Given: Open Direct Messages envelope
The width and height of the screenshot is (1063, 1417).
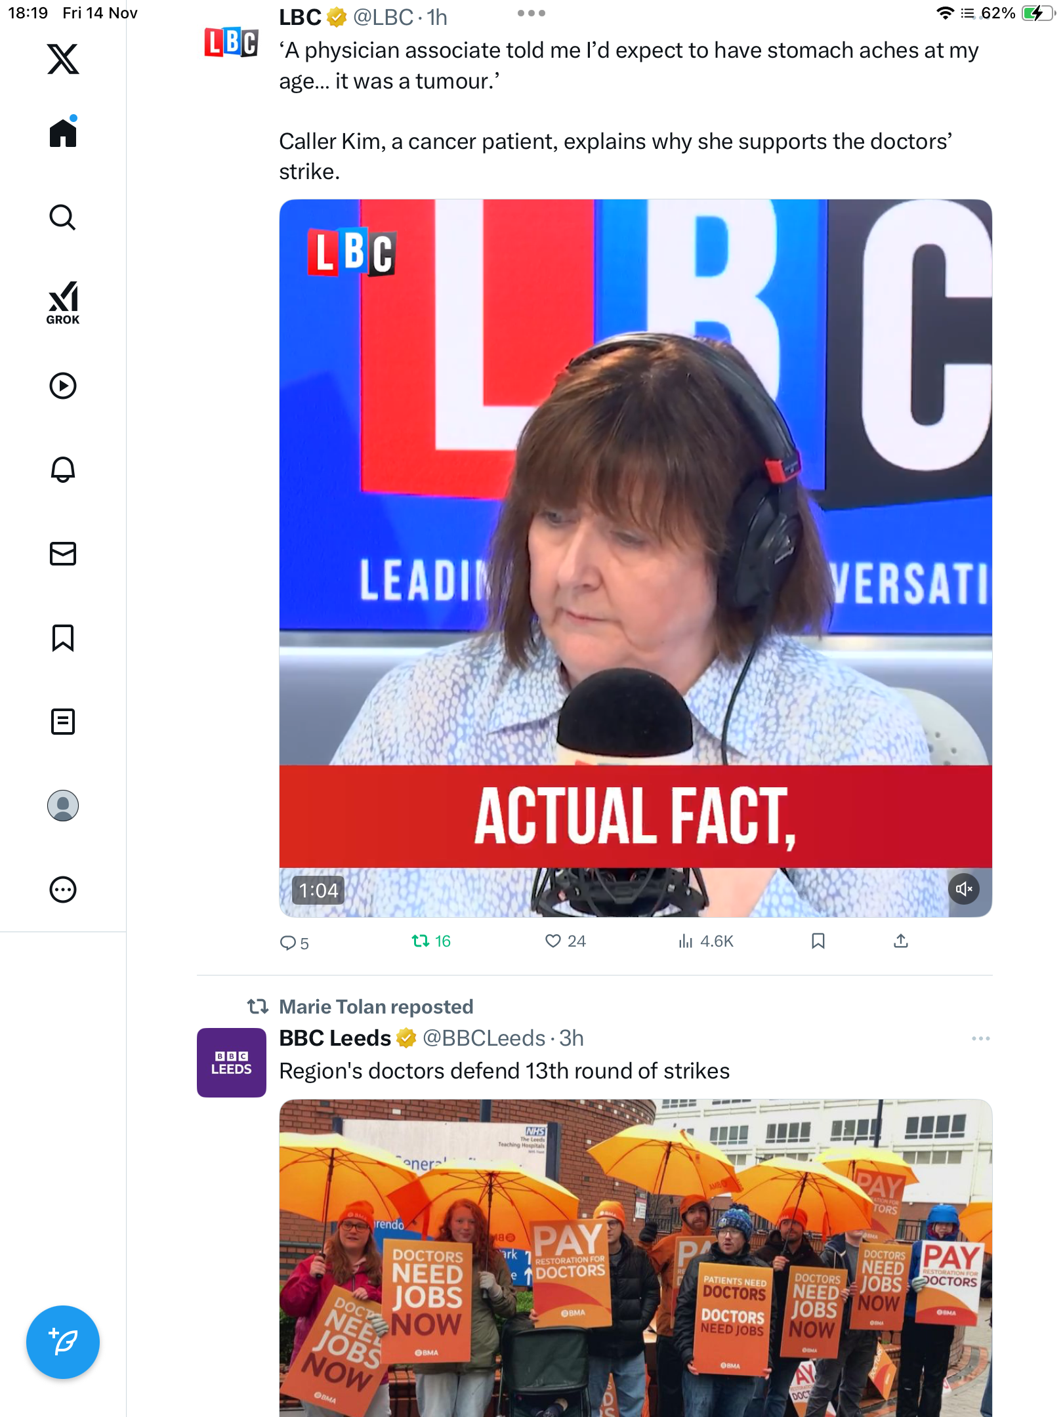Looking at the screenshot, I should coord(63,554).
